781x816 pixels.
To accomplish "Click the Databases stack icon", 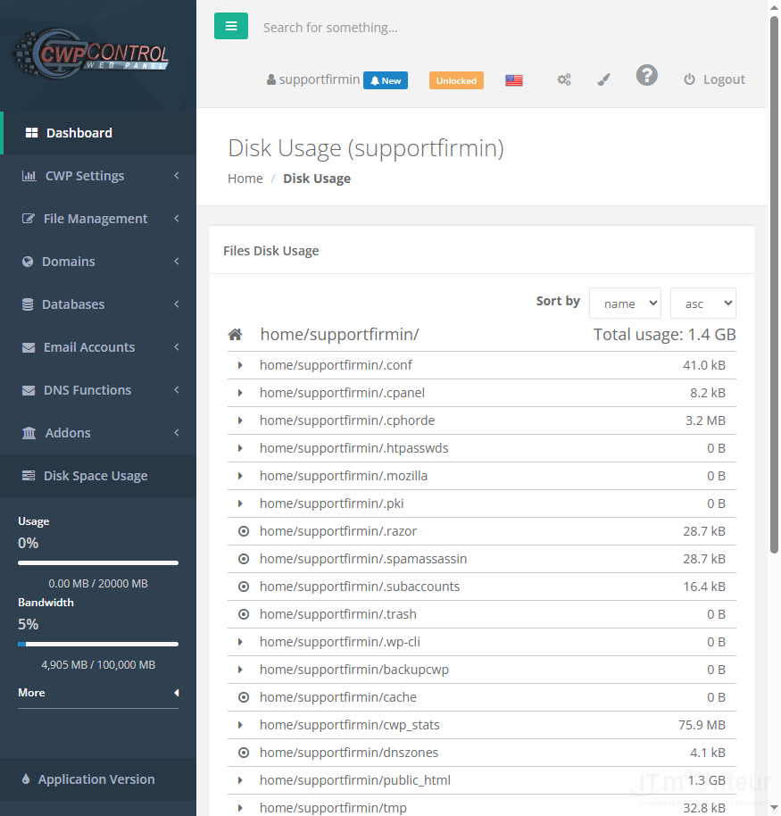I will [28, 304].
